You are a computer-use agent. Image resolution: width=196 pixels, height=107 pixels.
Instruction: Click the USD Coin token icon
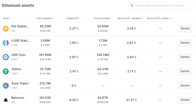6,57
